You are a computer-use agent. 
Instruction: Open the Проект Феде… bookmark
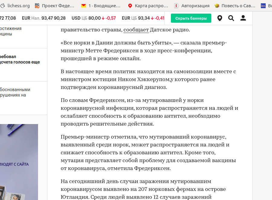point(54,6)
